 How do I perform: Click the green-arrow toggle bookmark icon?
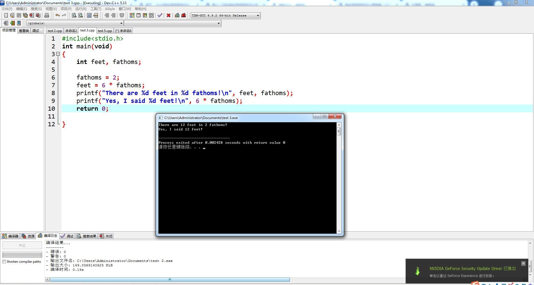12,23
